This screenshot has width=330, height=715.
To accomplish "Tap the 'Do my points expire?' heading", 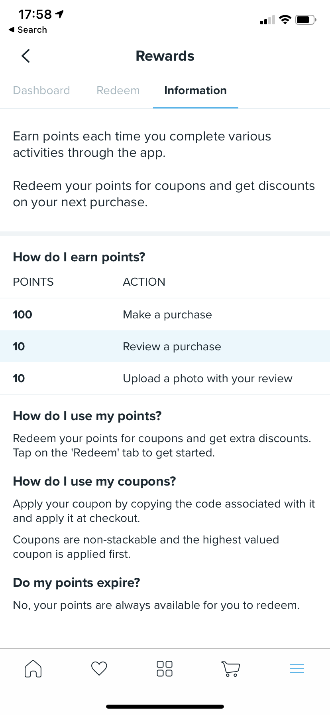I will 77,583.
